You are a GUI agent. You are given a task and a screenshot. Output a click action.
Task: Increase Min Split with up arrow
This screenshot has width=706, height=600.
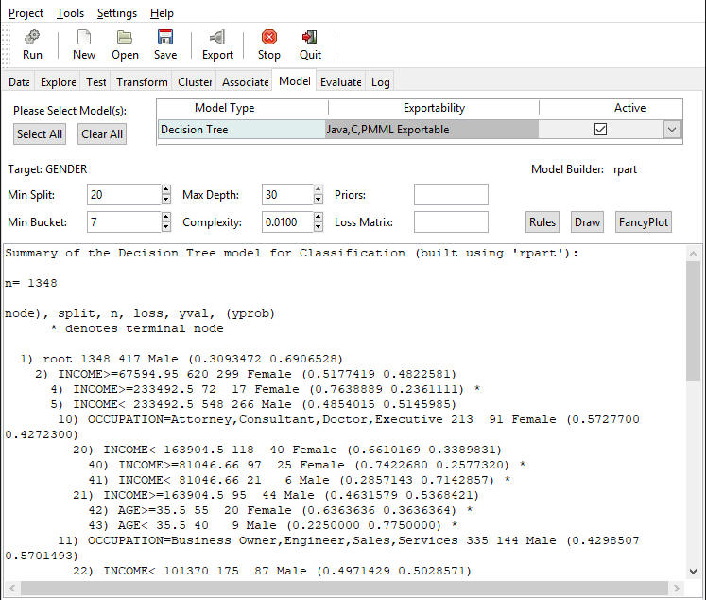pos(166,189)
